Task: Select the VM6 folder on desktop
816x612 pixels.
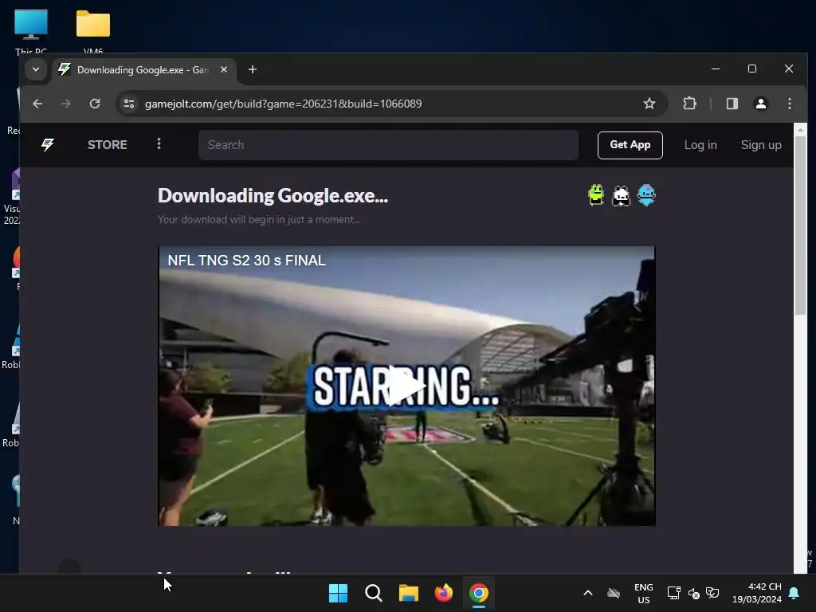Action: [93, 32]
